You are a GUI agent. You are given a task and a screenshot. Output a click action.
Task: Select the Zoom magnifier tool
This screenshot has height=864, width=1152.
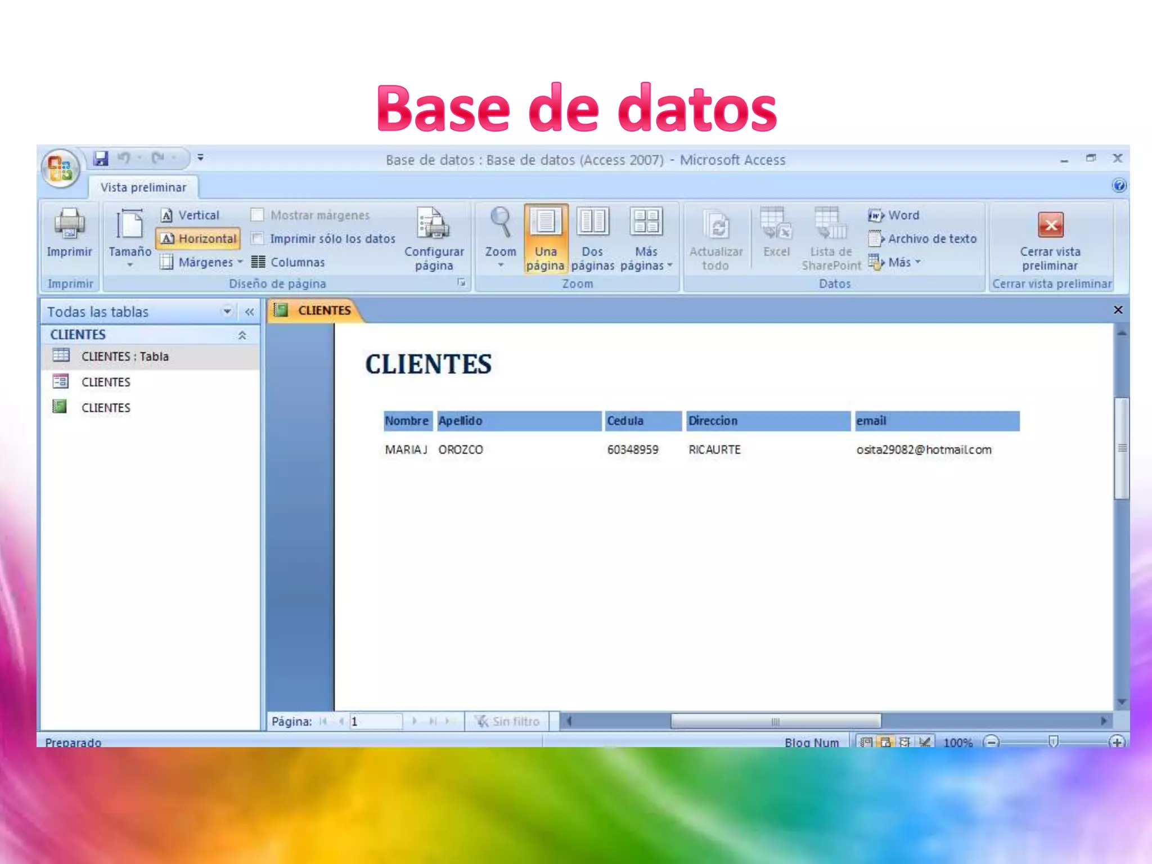tap(500, 223)
